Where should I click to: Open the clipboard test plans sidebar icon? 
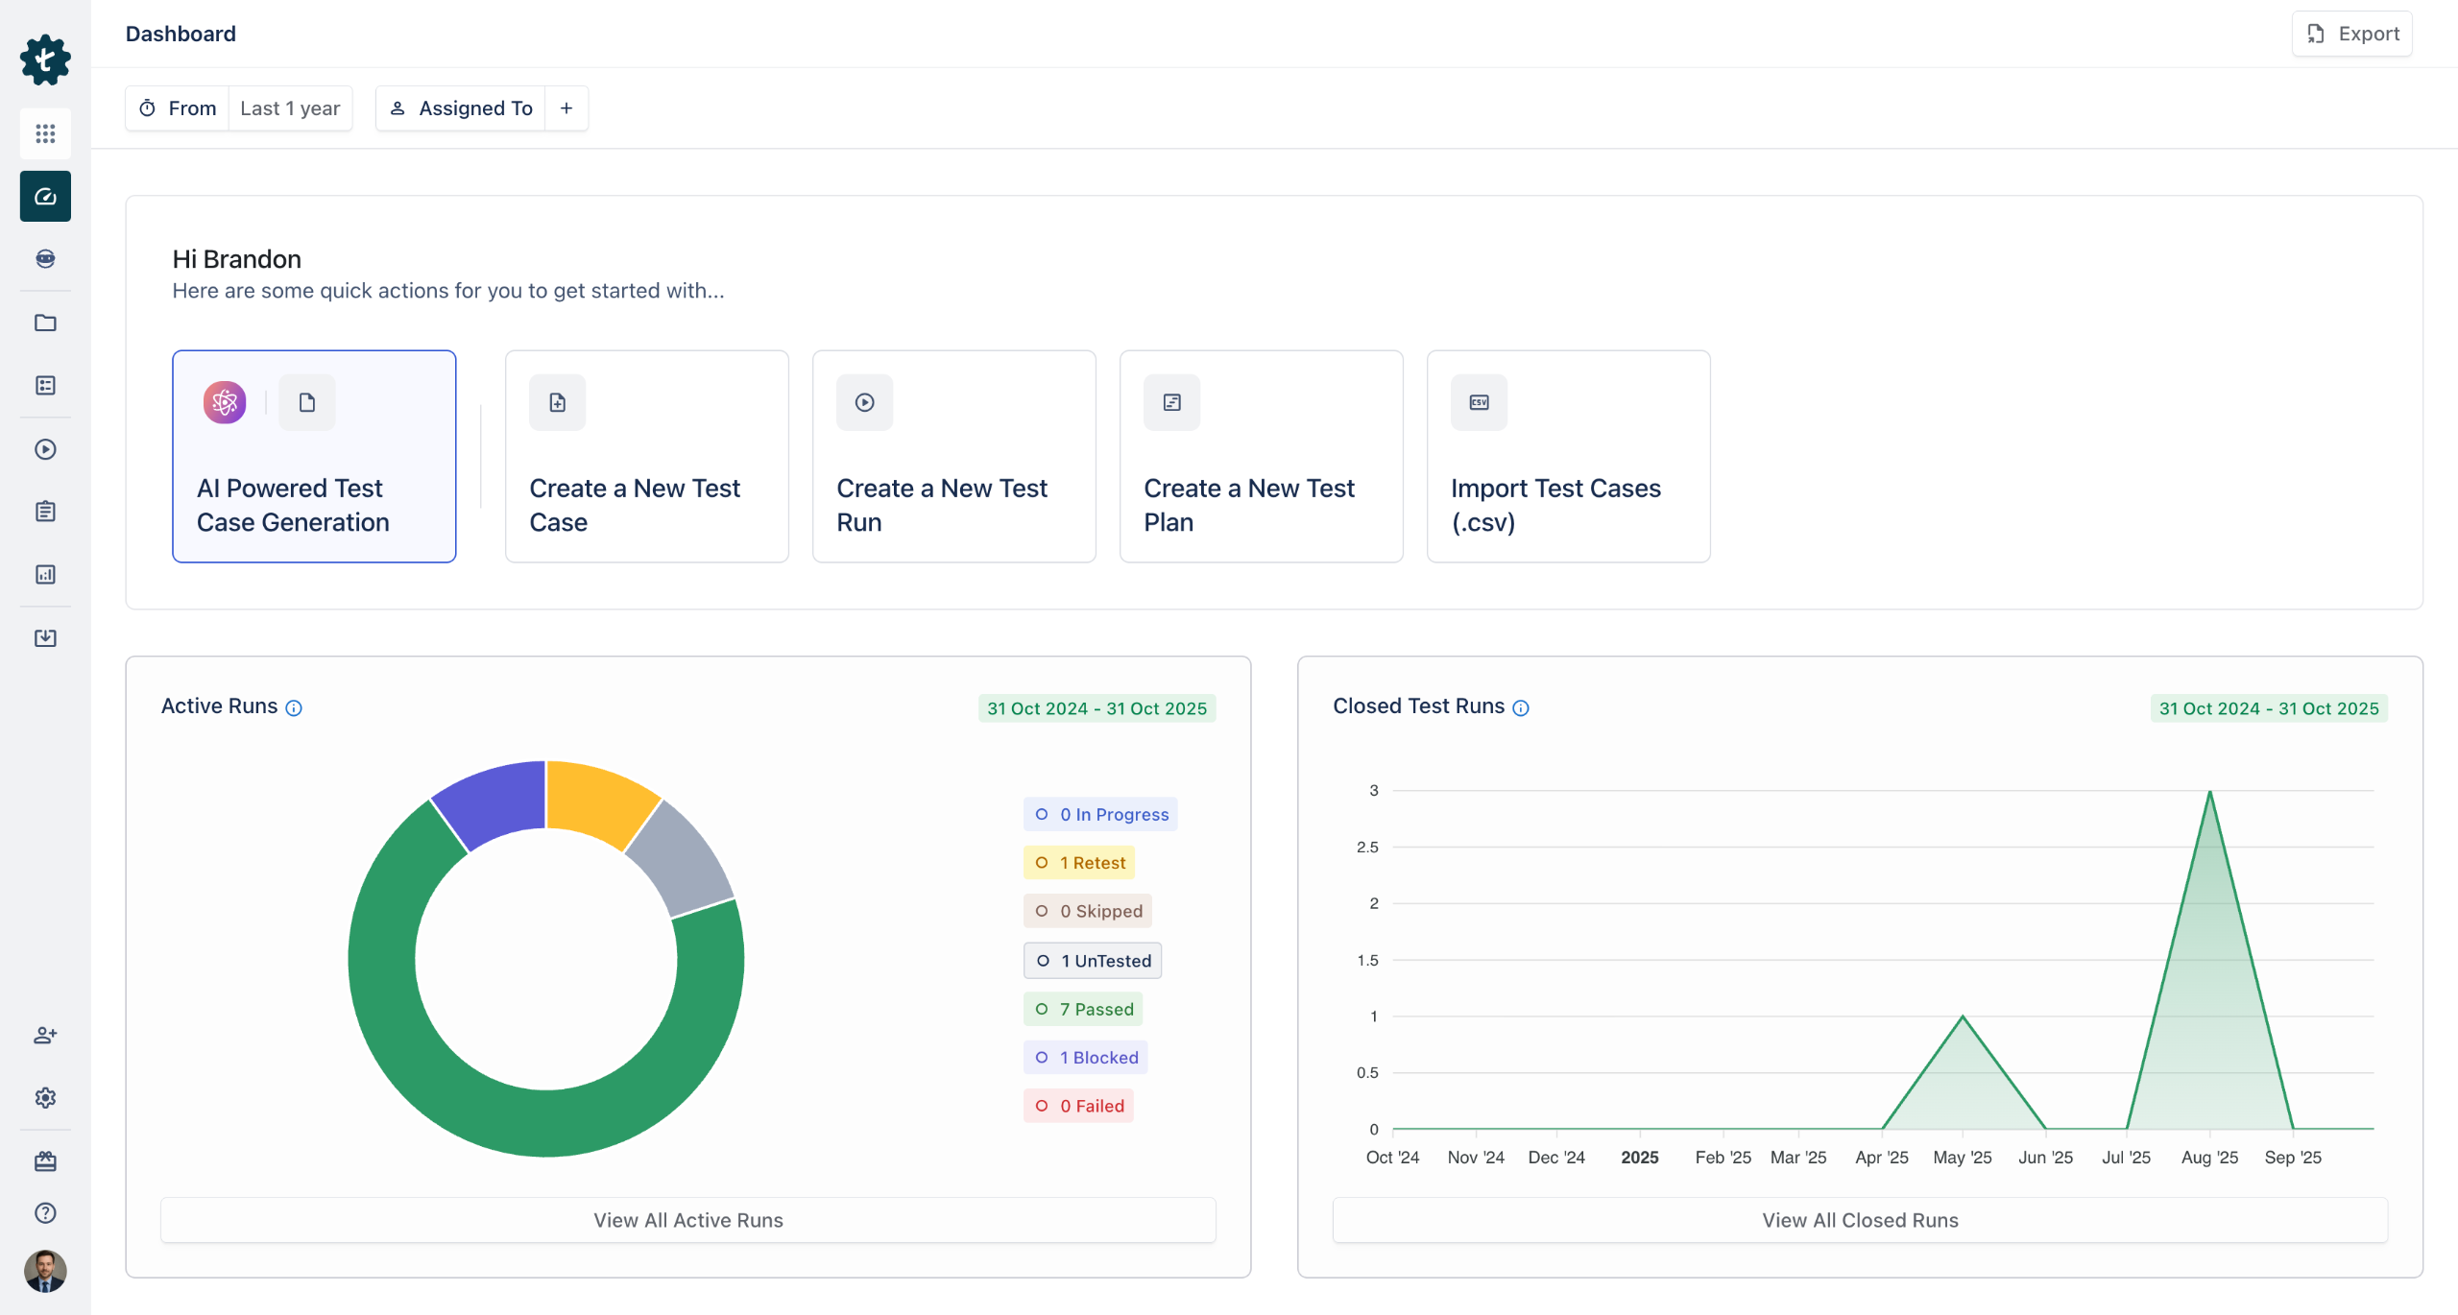click(x=45, y=512)
